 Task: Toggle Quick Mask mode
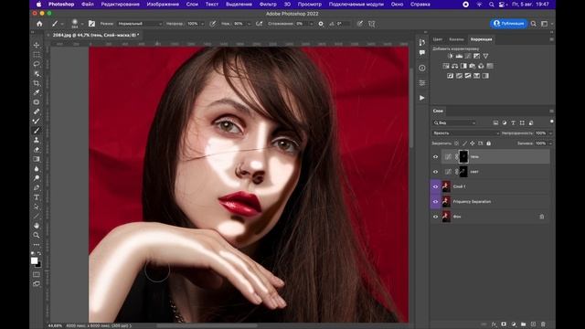click(37, 274)
